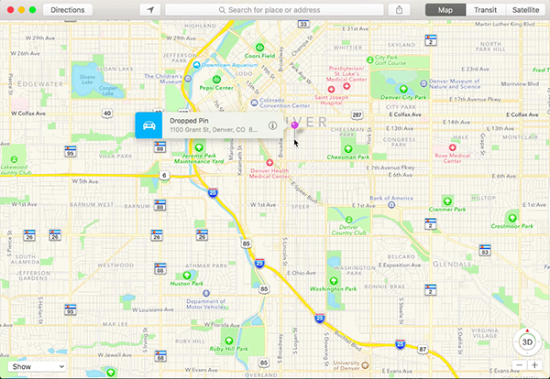Switch to Satellite view tab
The width and height of the screenshot is (550, 379).
point(525,10)
